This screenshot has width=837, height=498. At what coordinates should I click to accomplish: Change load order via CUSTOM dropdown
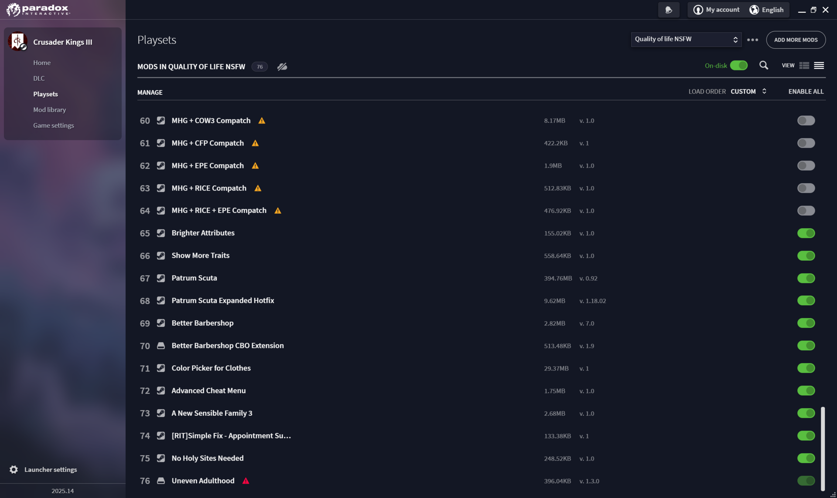pos(749,91)
